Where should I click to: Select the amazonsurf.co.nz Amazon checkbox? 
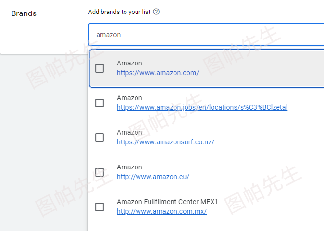click(x=100, y=138)
